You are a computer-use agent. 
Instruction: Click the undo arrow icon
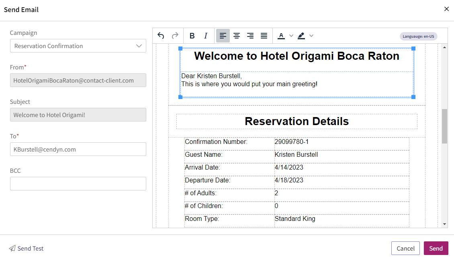[x=161, y=36]
